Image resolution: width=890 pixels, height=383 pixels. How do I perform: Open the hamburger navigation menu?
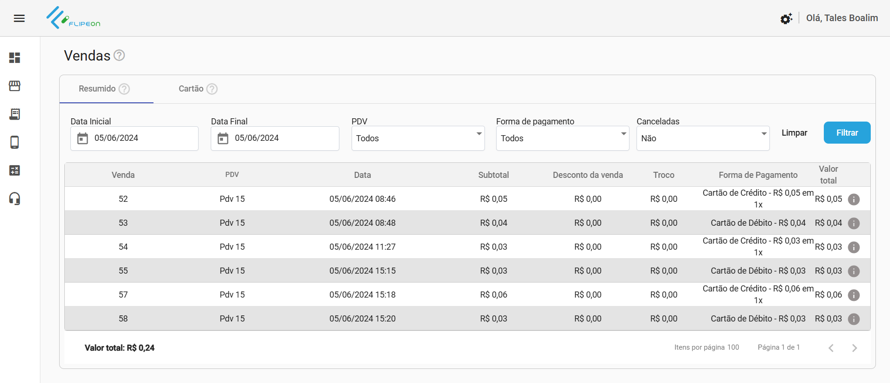19,18
